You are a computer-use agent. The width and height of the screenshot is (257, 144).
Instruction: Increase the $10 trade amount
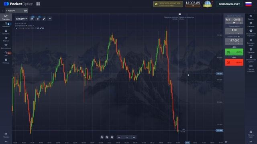pyautogui.click(x=239, y=33)
